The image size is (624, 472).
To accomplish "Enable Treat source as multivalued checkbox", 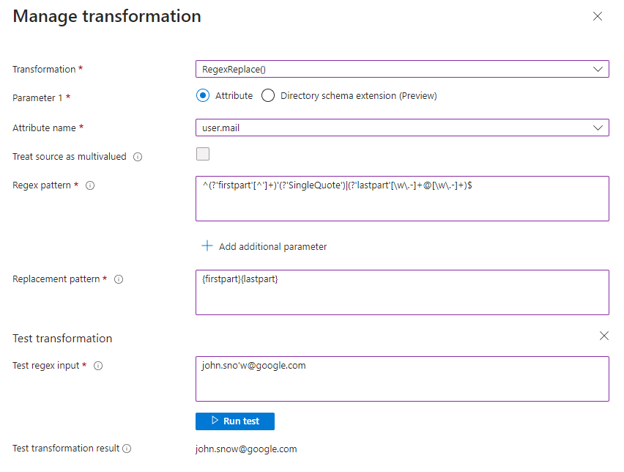I will [x=203, y=154].
